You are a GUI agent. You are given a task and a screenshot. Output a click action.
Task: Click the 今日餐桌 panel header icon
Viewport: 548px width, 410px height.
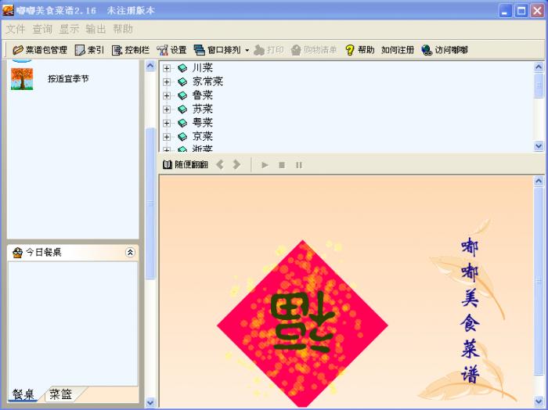17,253
